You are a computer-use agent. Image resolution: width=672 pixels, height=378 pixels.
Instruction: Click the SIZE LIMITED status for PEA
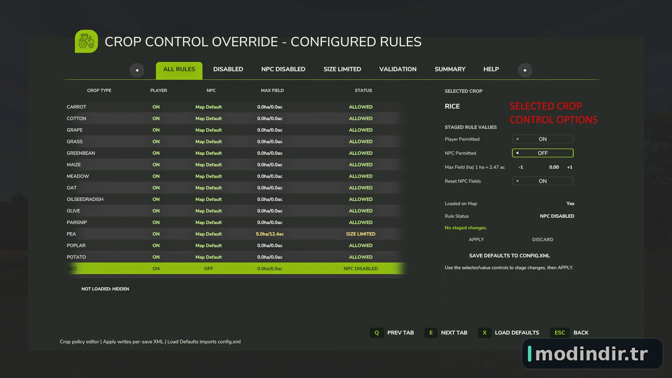(x=360, y=234)
